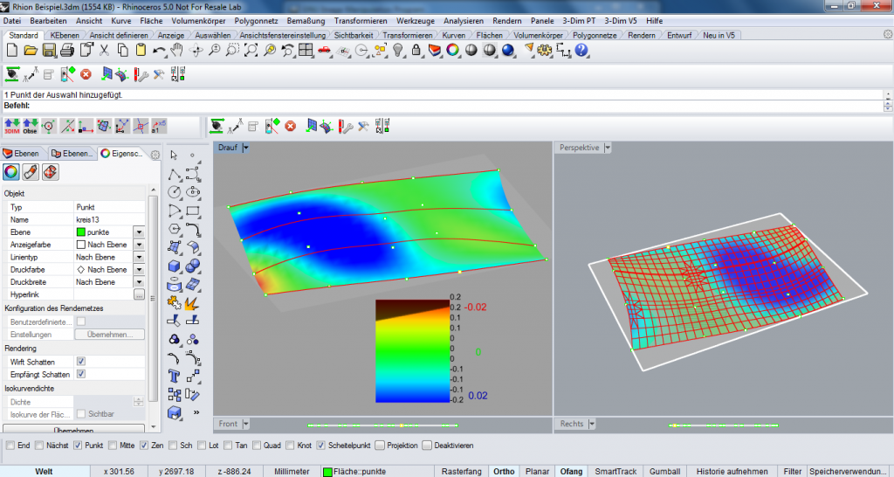Open the Analysieren menu

[x=464, y=21]
